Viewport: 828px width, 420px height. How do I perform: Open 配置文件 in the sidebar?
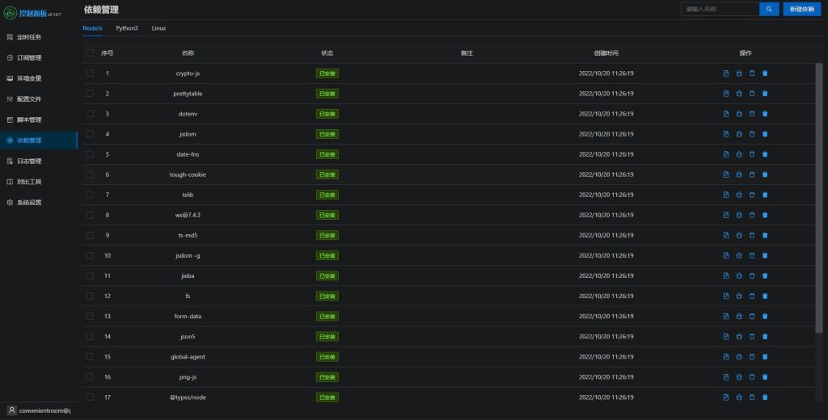pos(39,99)
